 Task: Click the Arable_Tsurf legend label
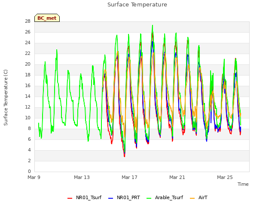pos(169,197)
